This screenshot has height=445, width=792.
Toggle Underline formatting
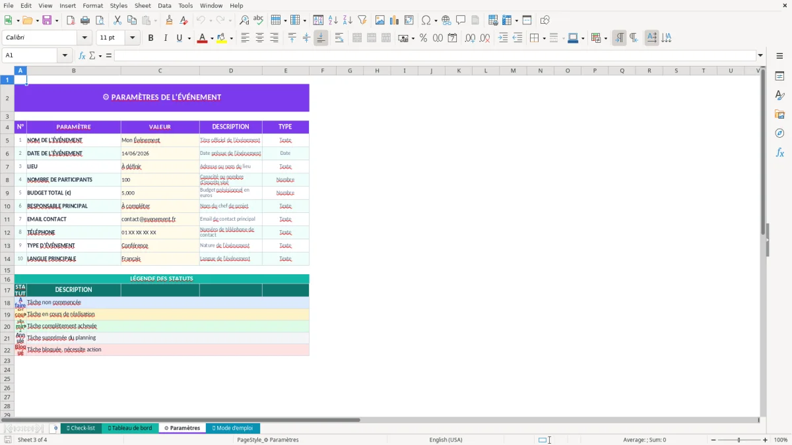179,38
